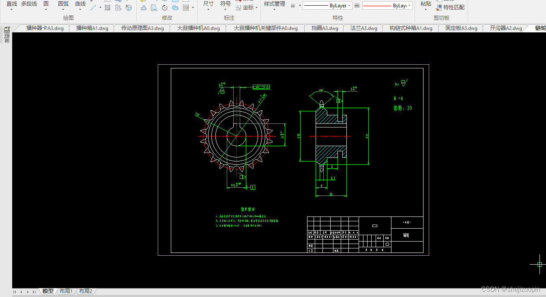The width and height of the screenshot is (546, 297).
Task: Switch to 播种箱A1.dwg tab
Action: coord(92,28)
